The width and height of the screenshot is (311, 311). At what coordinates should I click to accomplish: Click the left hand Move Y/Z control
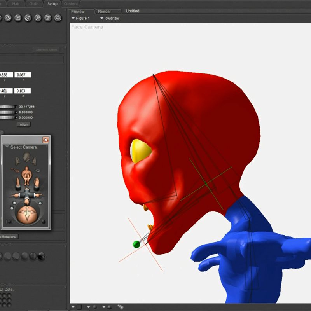(18, 183)
